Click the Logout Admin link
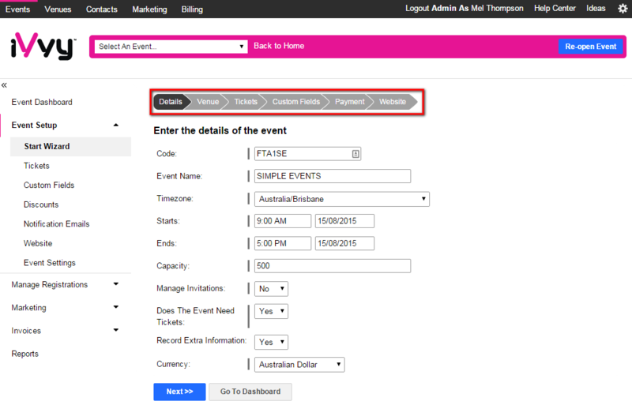 465,9
